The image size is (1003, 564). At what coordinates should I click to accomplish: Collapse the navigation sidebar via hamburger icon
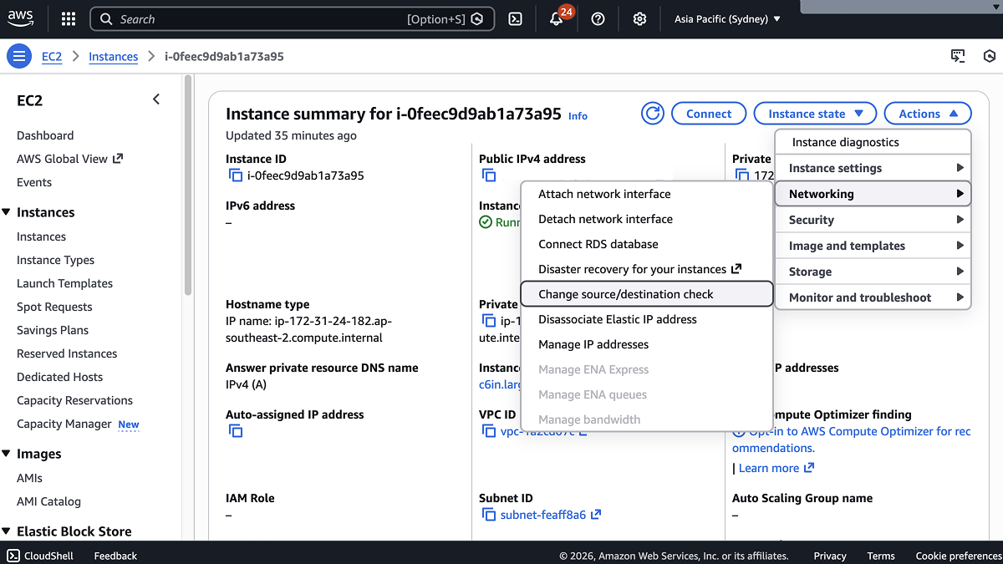pos(18,56)
